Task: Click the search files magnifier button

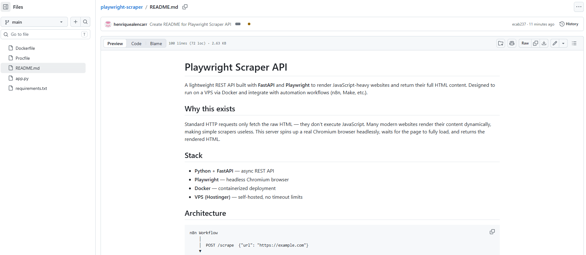Action: coord(85,22)
